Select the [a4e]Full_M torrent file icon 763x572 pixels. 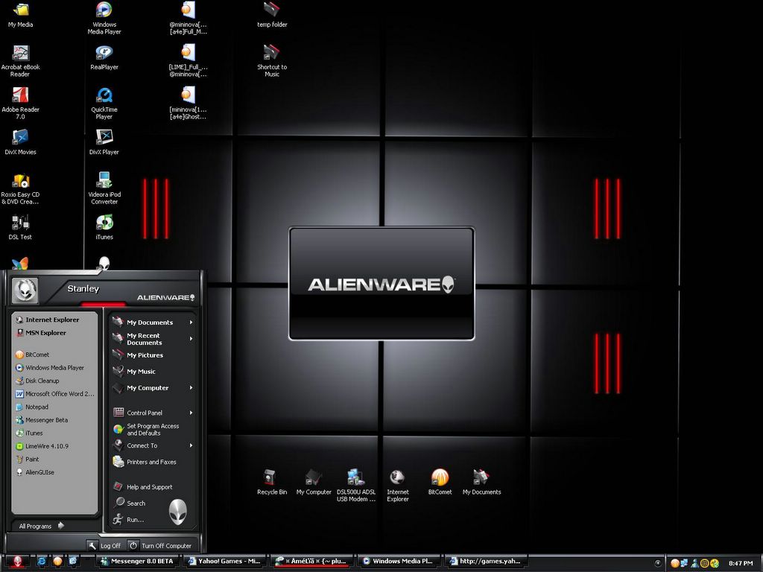[x=188, y=18]
